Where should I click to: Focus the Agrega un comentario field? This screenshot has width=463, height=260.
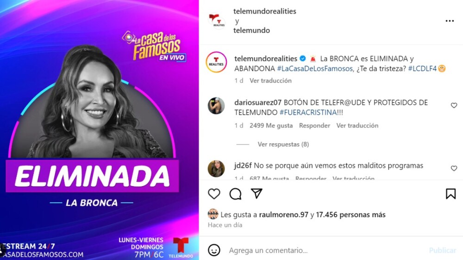(325, 250)
